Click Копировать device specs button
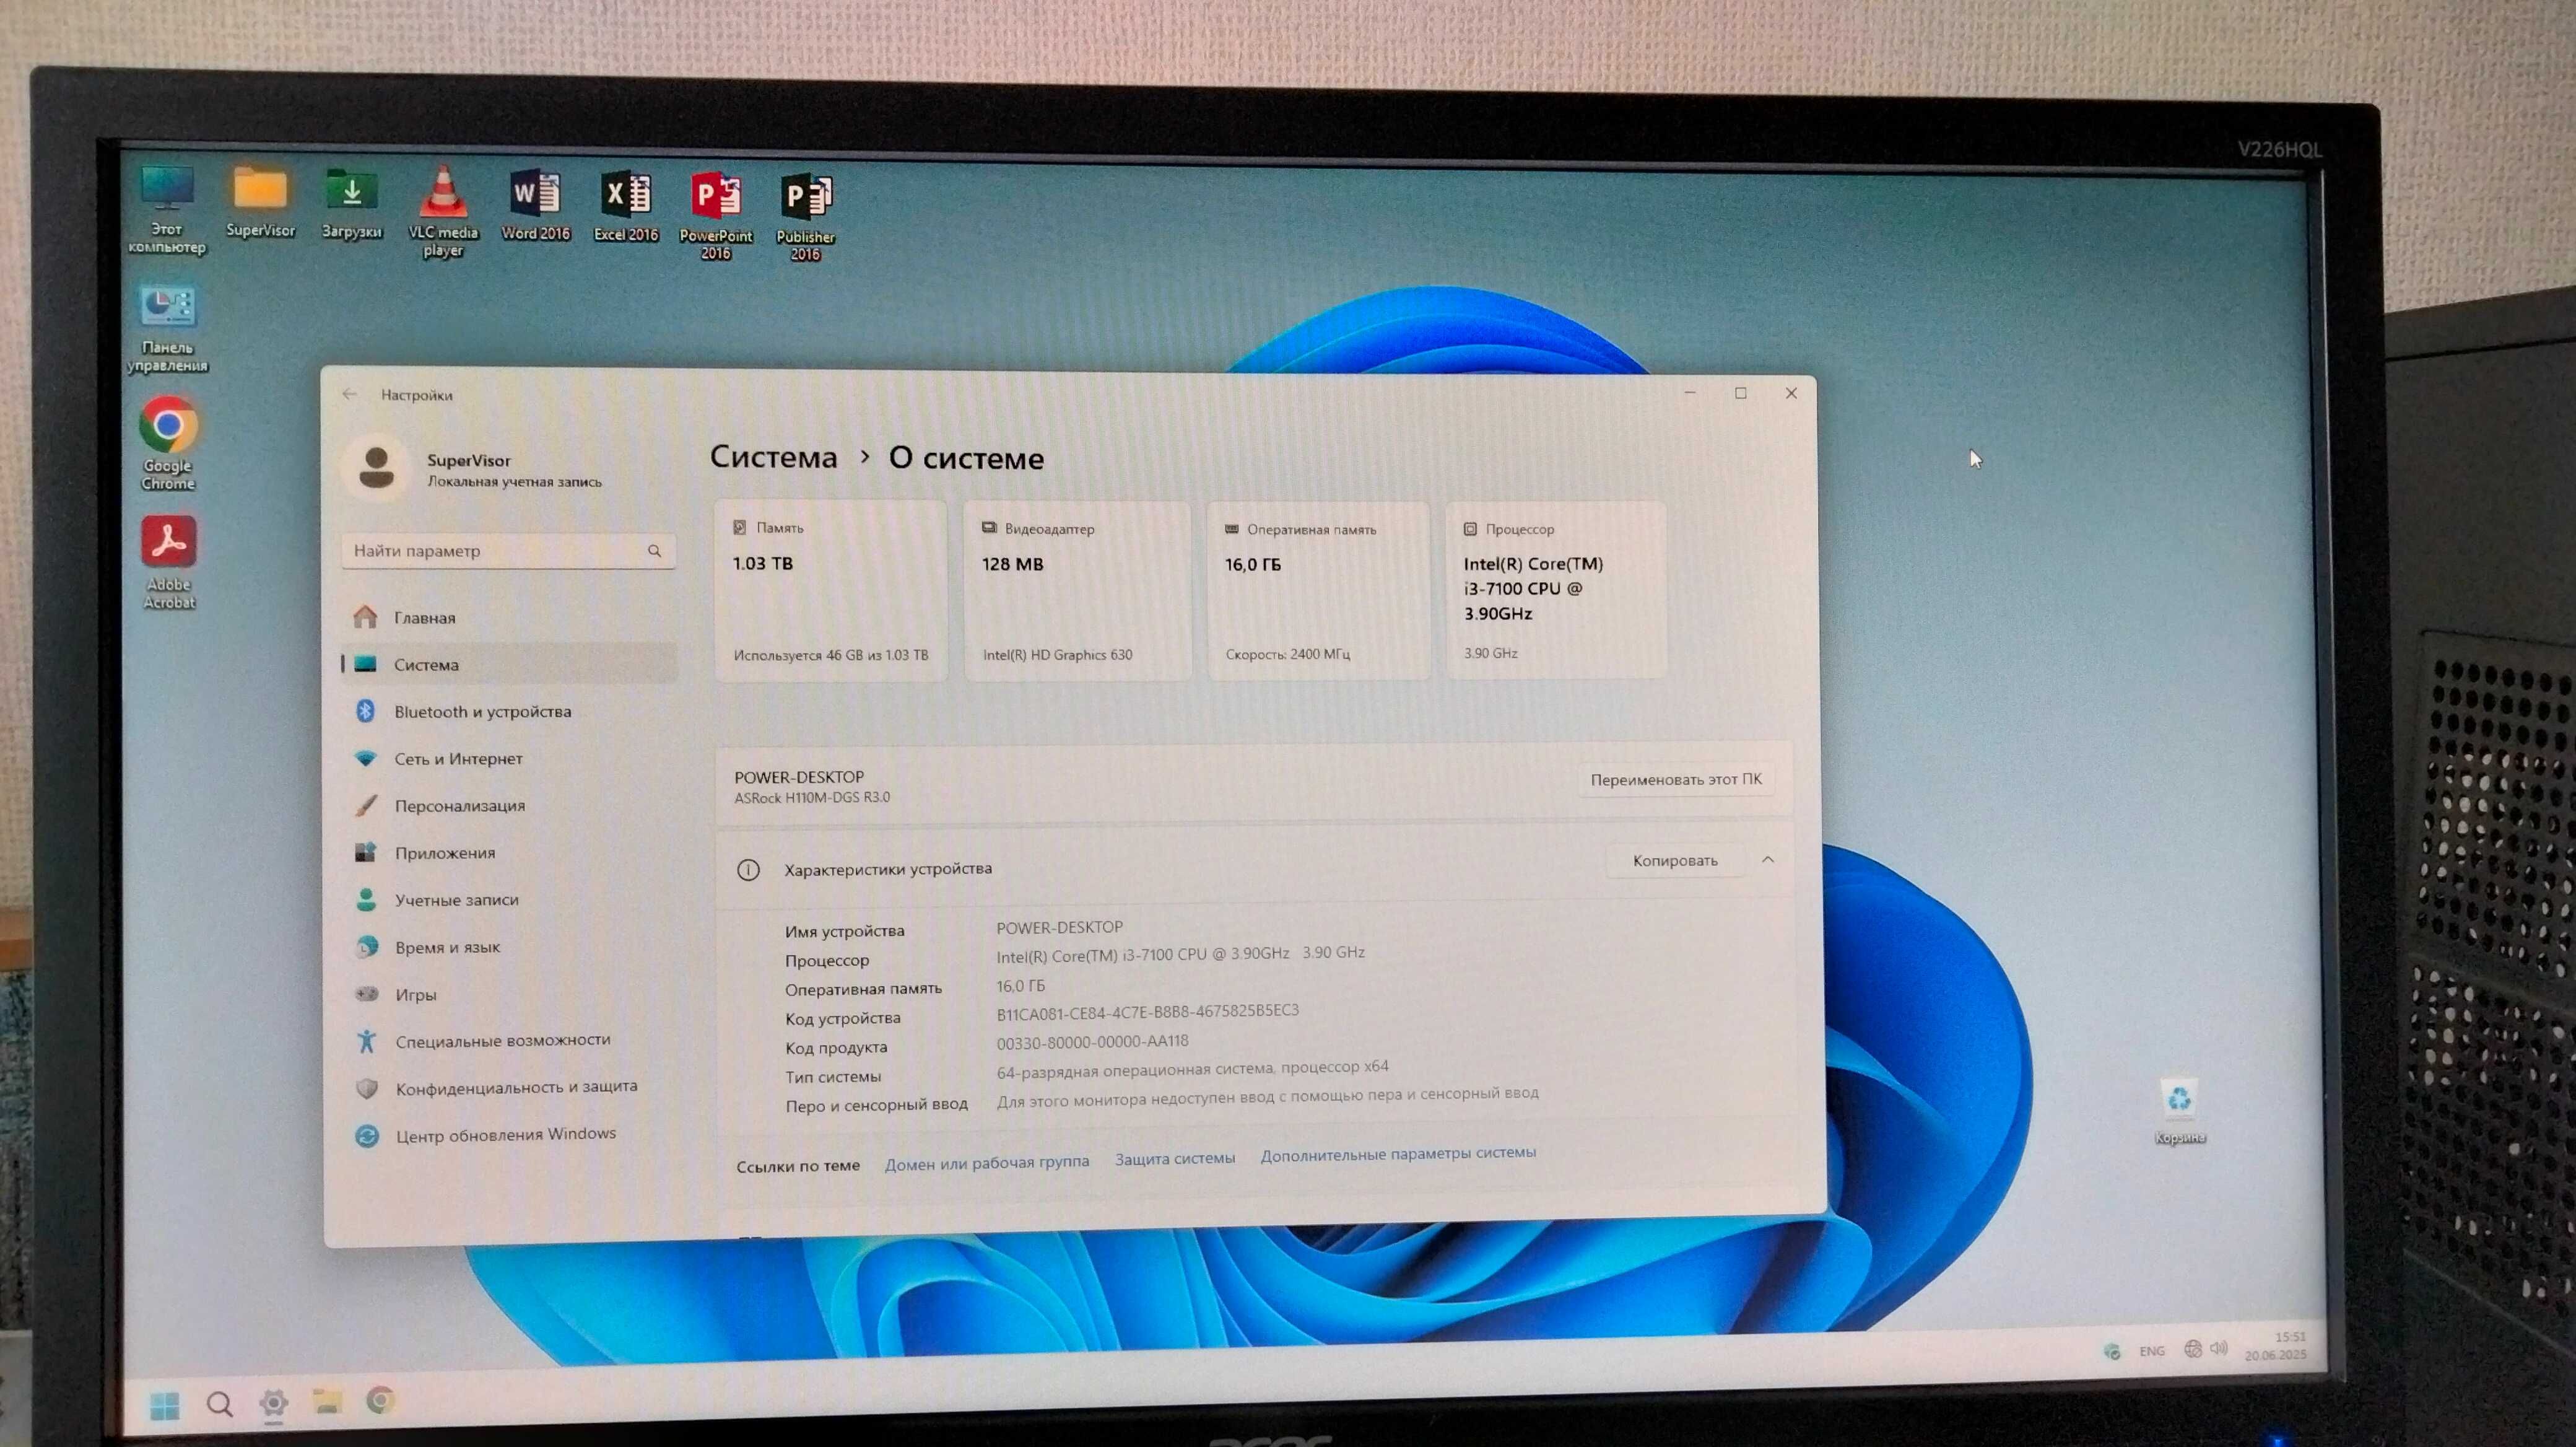2576x1447 pixels. tap(1675, 860)
